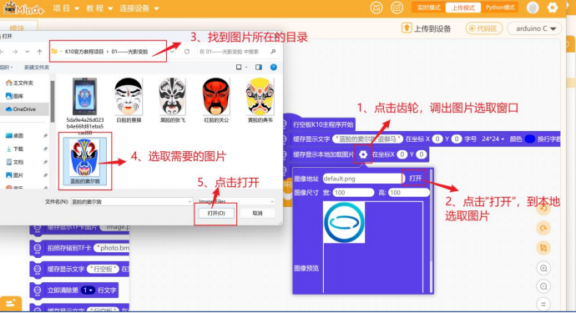Click the 图像地址 default.png input field
The height and width of the screenshot is (313, 576).
[363, 179]
